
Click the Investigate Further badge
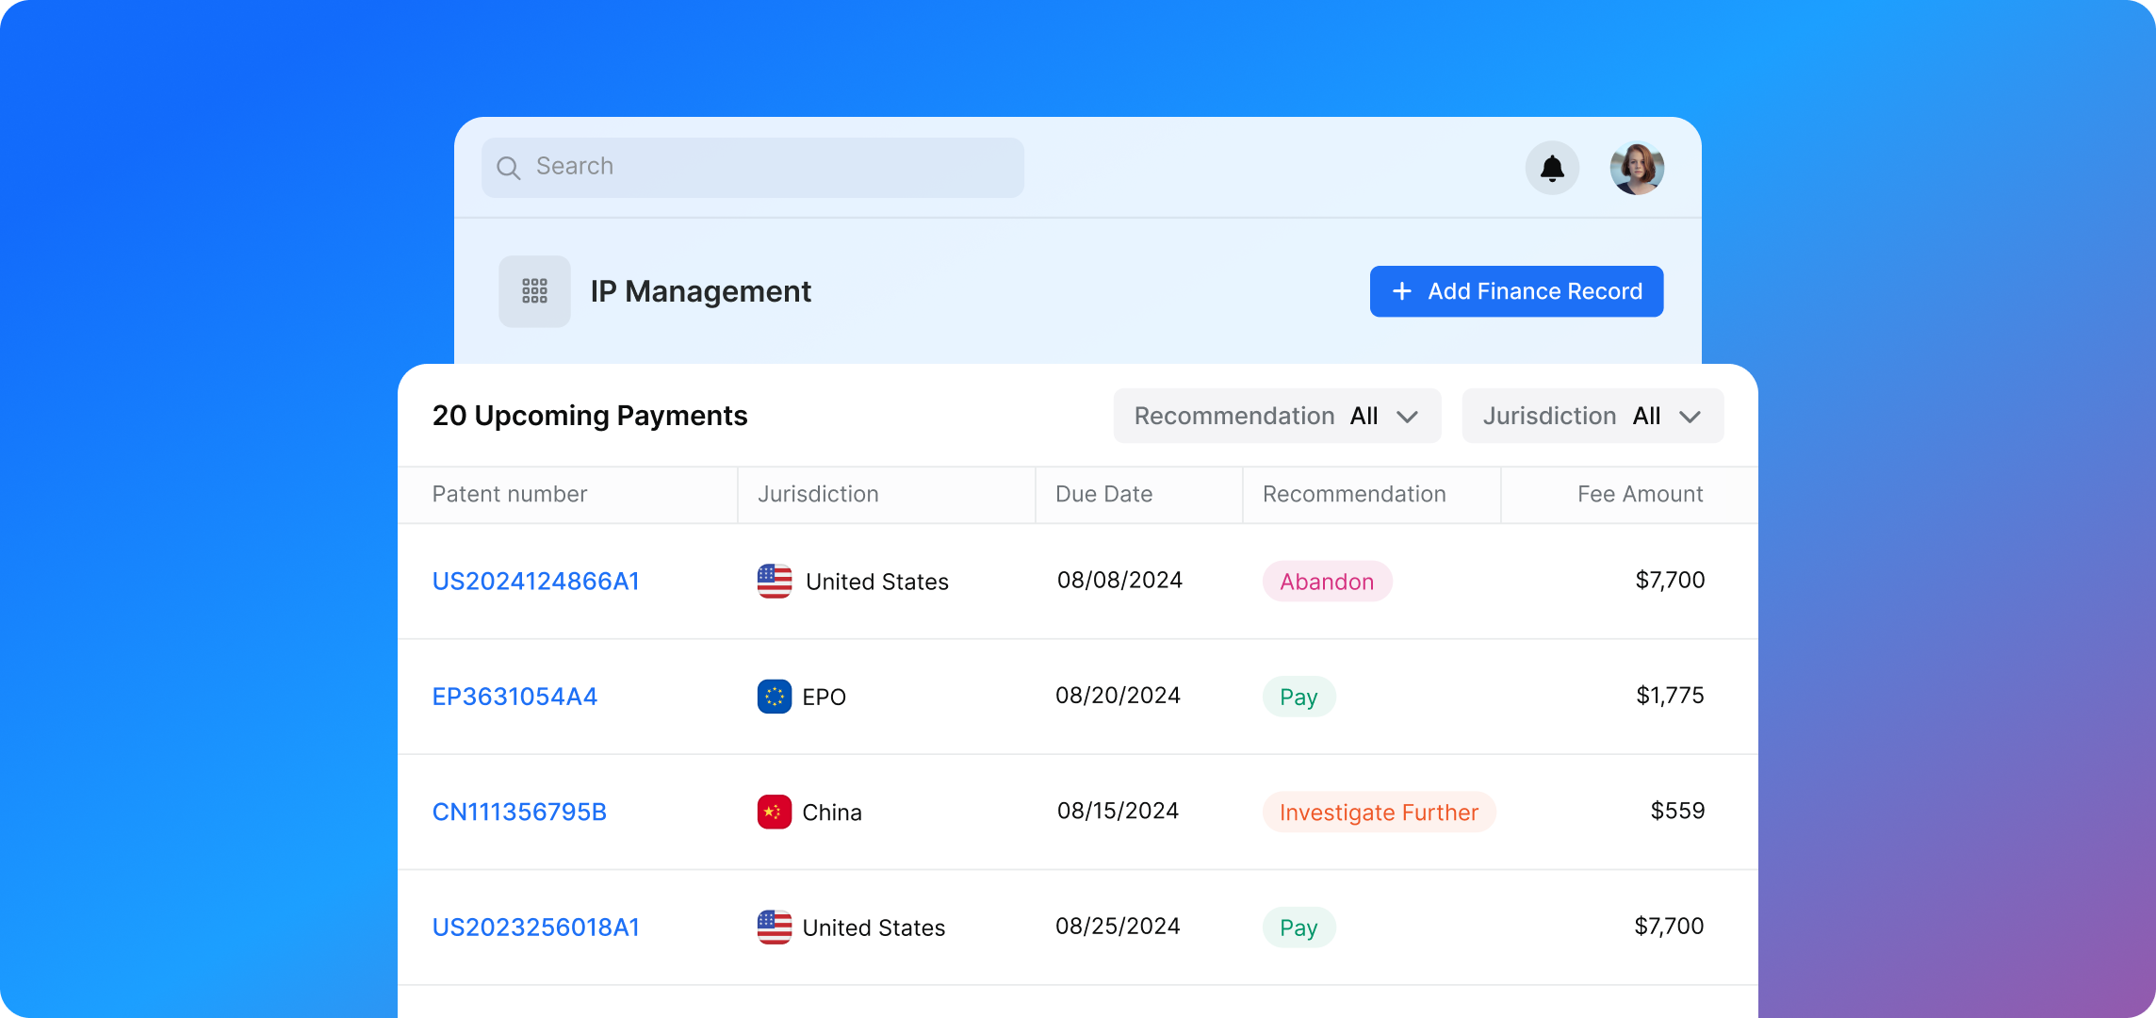click(x=1379, y=813)
